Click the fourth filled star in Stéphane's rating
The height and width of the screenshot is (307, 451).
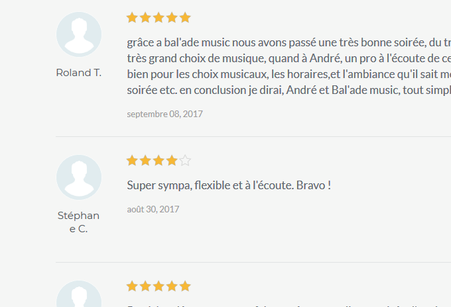172,160
